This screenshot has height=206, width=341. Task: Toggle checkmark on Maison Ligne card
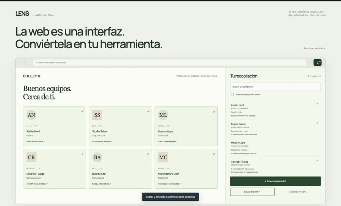point(214,112)
